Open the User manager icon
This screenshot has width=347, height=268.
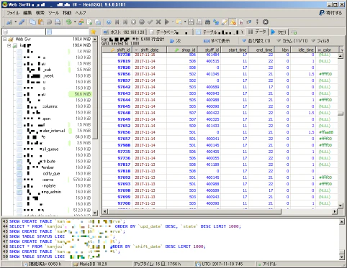[81, 22]
